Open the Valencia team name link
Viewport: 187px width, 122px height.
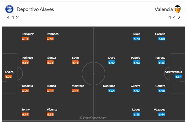tap(163, 9)
